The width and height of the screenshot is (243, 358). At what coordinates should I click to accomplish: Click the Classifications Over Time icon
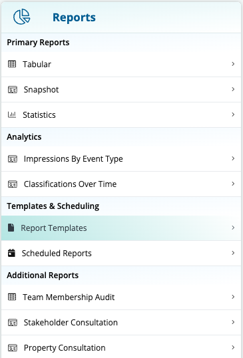[x=13, y=184]
